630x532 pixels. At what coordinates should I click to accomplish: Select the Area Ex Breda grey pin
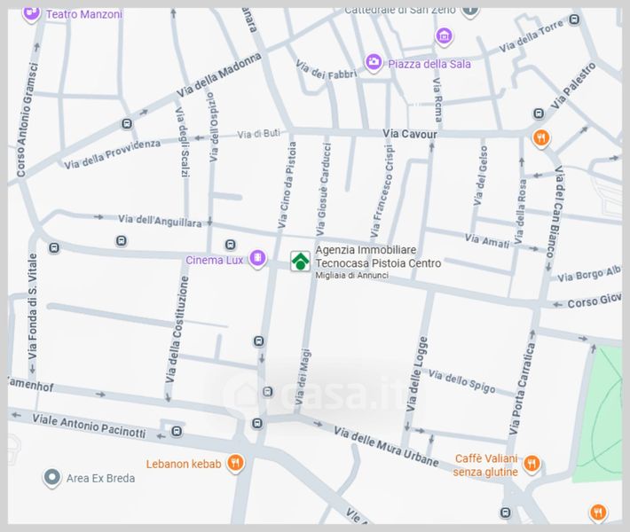pos(52,478)
